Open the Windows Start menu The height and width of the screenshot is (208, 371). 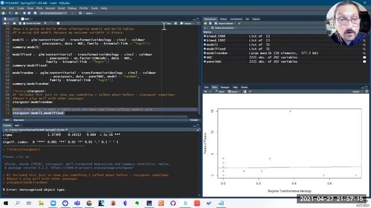6,203
